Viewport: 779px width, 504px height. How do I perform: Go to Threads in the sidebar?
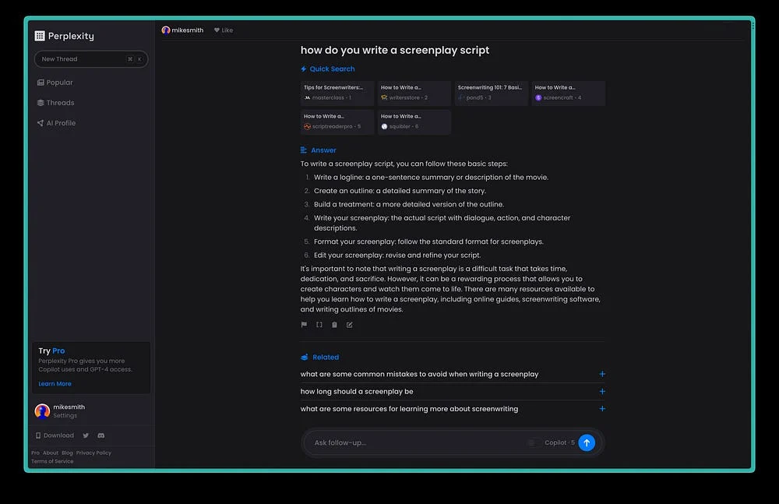coord(55,103)
